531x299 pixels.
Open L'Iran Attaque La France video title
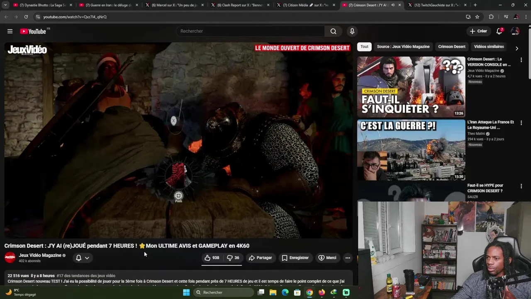(x=491, y=125)
